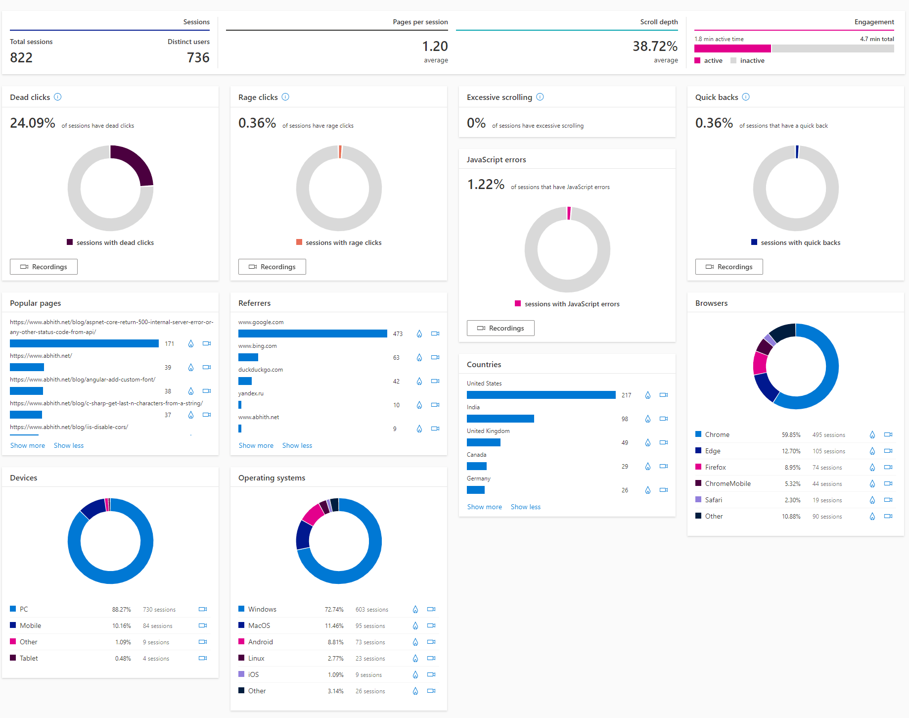This screenshot has width=909, height=718.
Task: Open Recordings for dead clicks
Action: pyautogui.click(x=44, y=267)
